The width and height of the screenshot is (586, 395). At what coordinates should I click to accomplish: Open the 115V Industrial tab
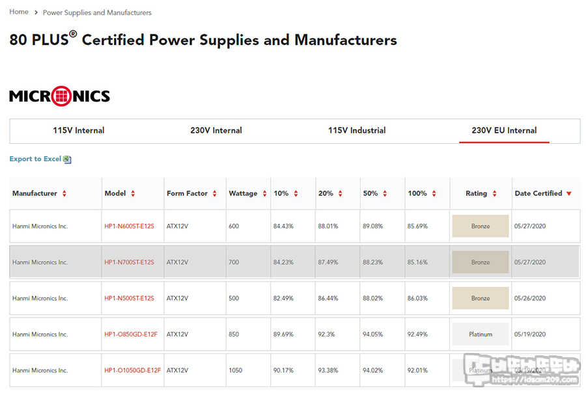pos(357,130)
